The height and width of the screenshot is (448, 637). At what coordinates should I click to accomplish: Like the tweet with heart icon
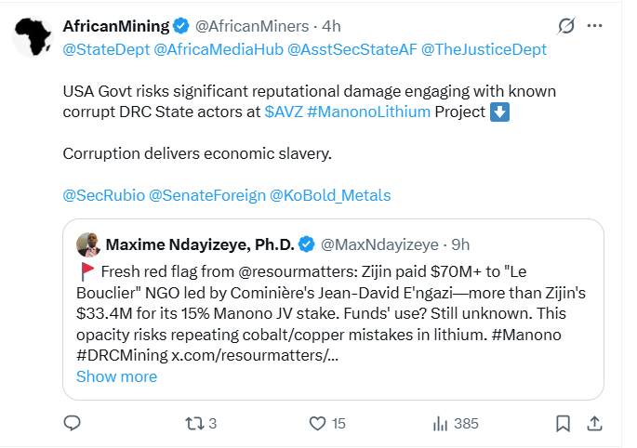(318, 424)
